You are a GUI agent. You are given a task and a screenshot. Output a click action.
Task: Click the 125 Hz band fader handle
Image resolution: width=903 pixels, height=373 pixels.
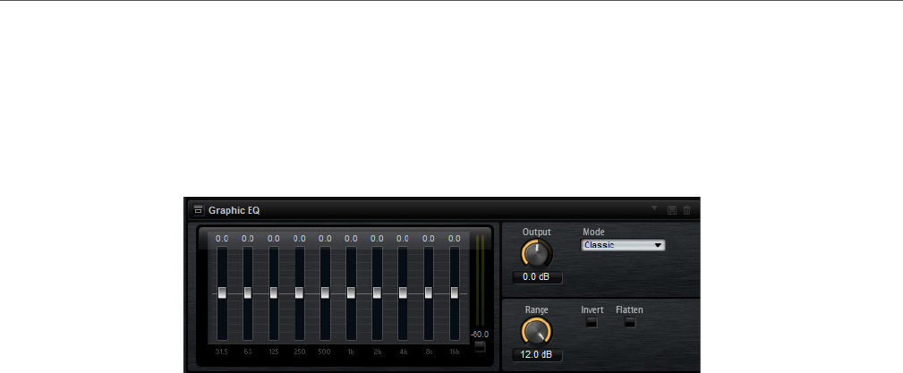coord(274,293)
